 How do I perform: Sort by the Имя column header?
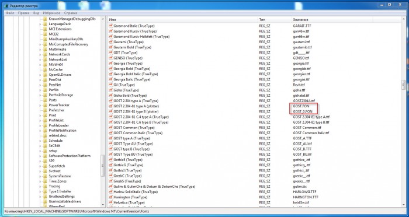182,19
